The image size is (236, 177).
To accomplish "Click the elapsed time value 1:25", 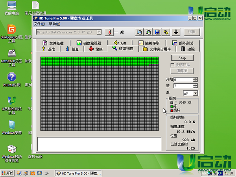I will (x=191, y=148).
